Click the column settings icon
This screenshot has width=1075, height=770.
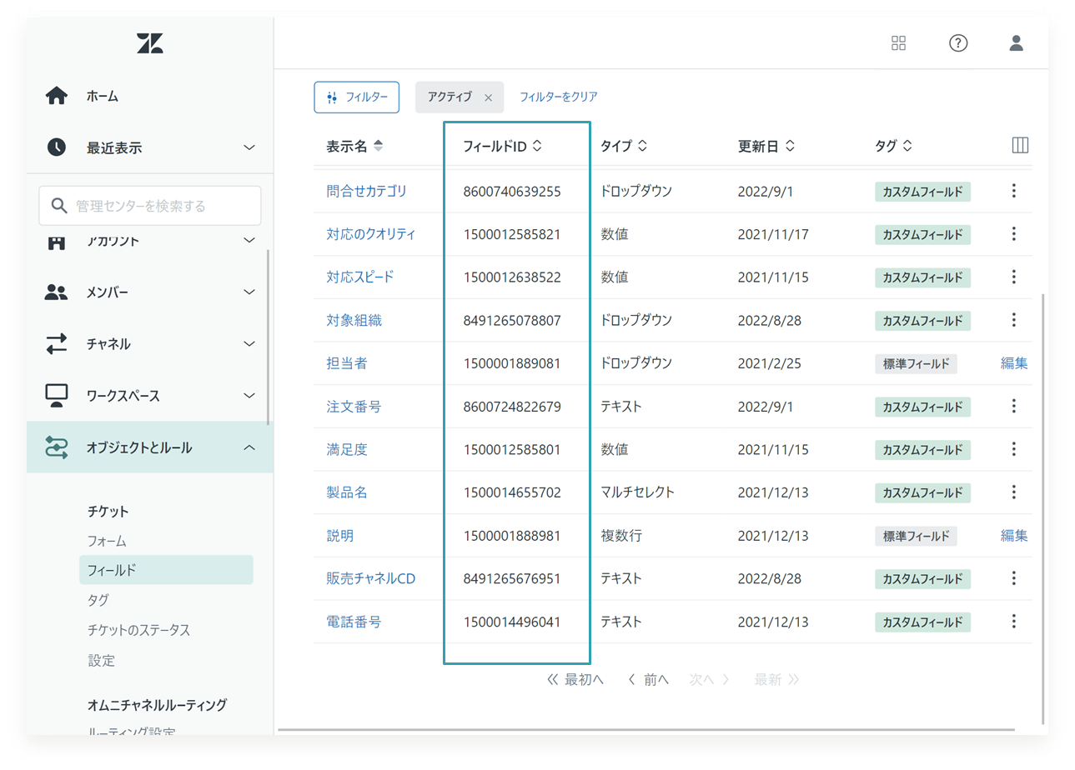pyautogui.click(x=1019, y=146)
